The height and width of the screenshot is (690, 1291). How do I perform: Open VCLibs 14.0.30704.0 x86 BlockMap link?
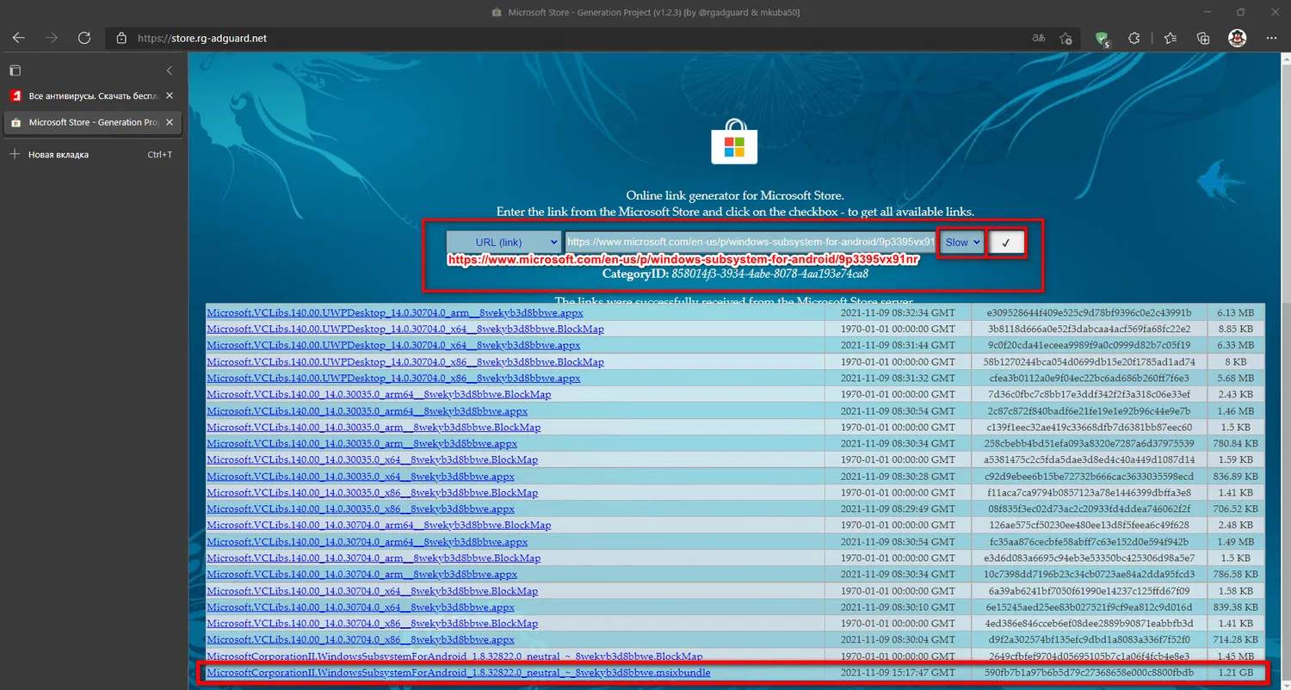point(373,624)
